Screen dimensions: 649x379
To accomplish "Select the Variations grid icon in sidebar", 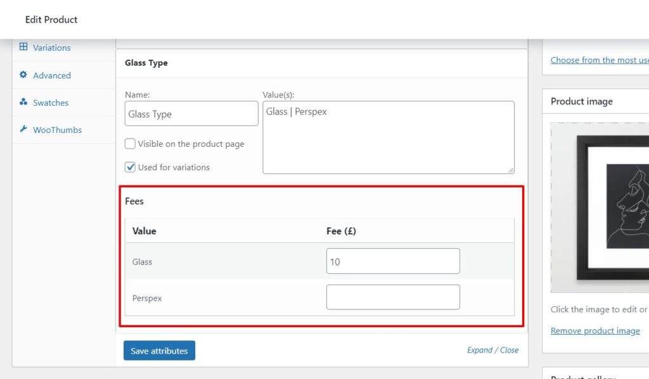I will 24,47.
